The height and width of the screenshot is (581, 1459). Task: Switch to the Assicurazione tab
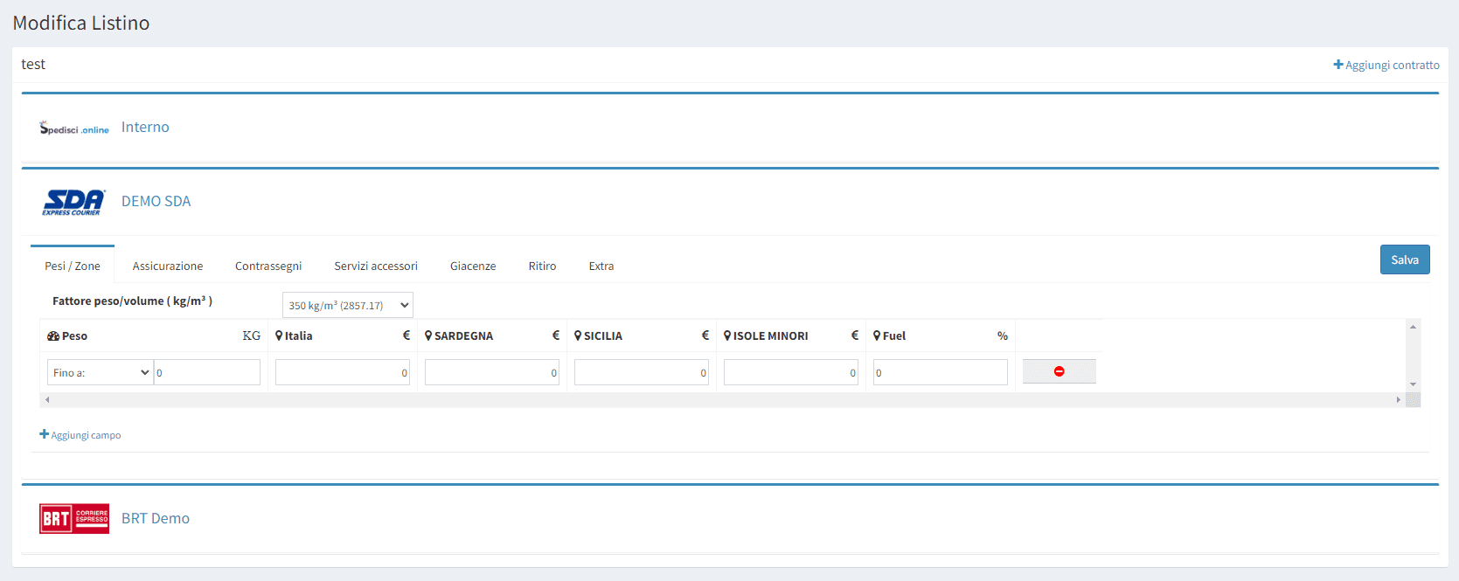(x=168, y=266)
